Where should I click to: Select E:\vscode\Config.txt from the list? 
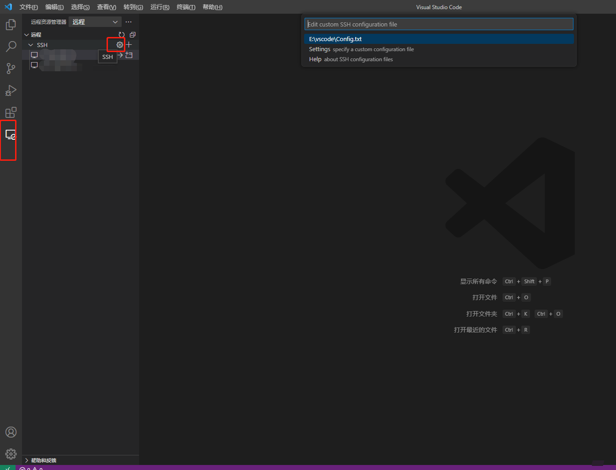coord(439,39)
